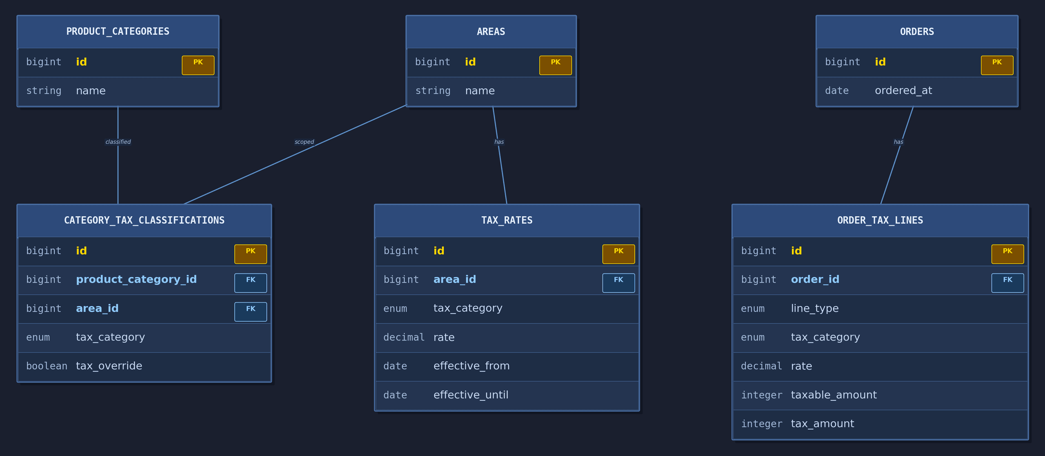
Task: Click the AREAS table header
Action: pyautogui.click(x=491, y=32)
